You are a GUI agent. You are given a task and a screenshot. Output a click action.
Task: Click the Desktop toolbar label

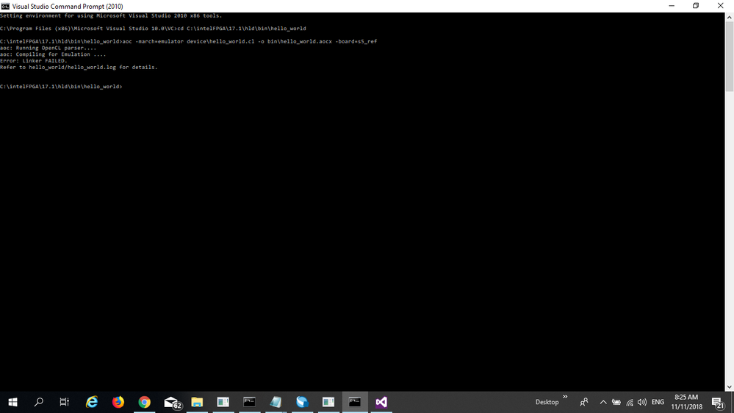point(547,402)
